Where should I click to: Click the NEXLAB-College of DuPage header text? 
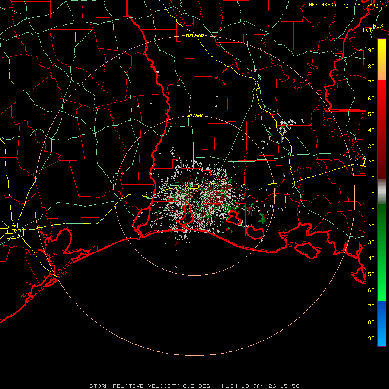(348, 5)
